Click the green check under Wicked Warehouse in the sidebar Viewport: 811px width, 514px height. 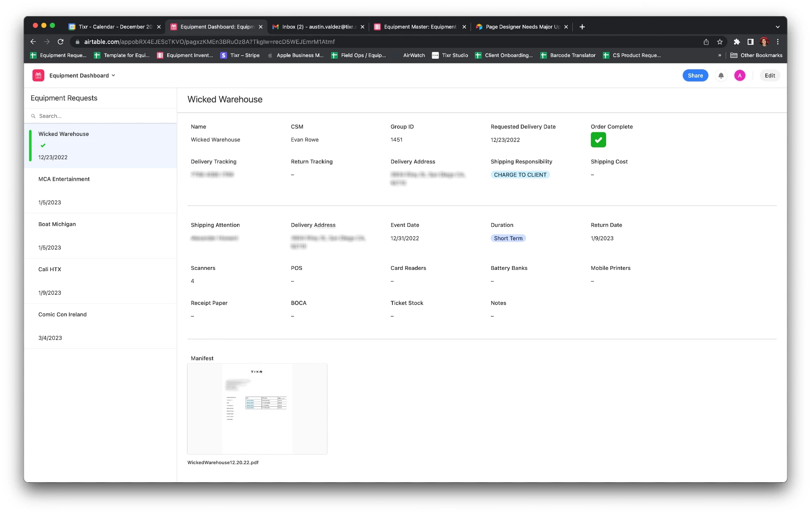point(43,145)
